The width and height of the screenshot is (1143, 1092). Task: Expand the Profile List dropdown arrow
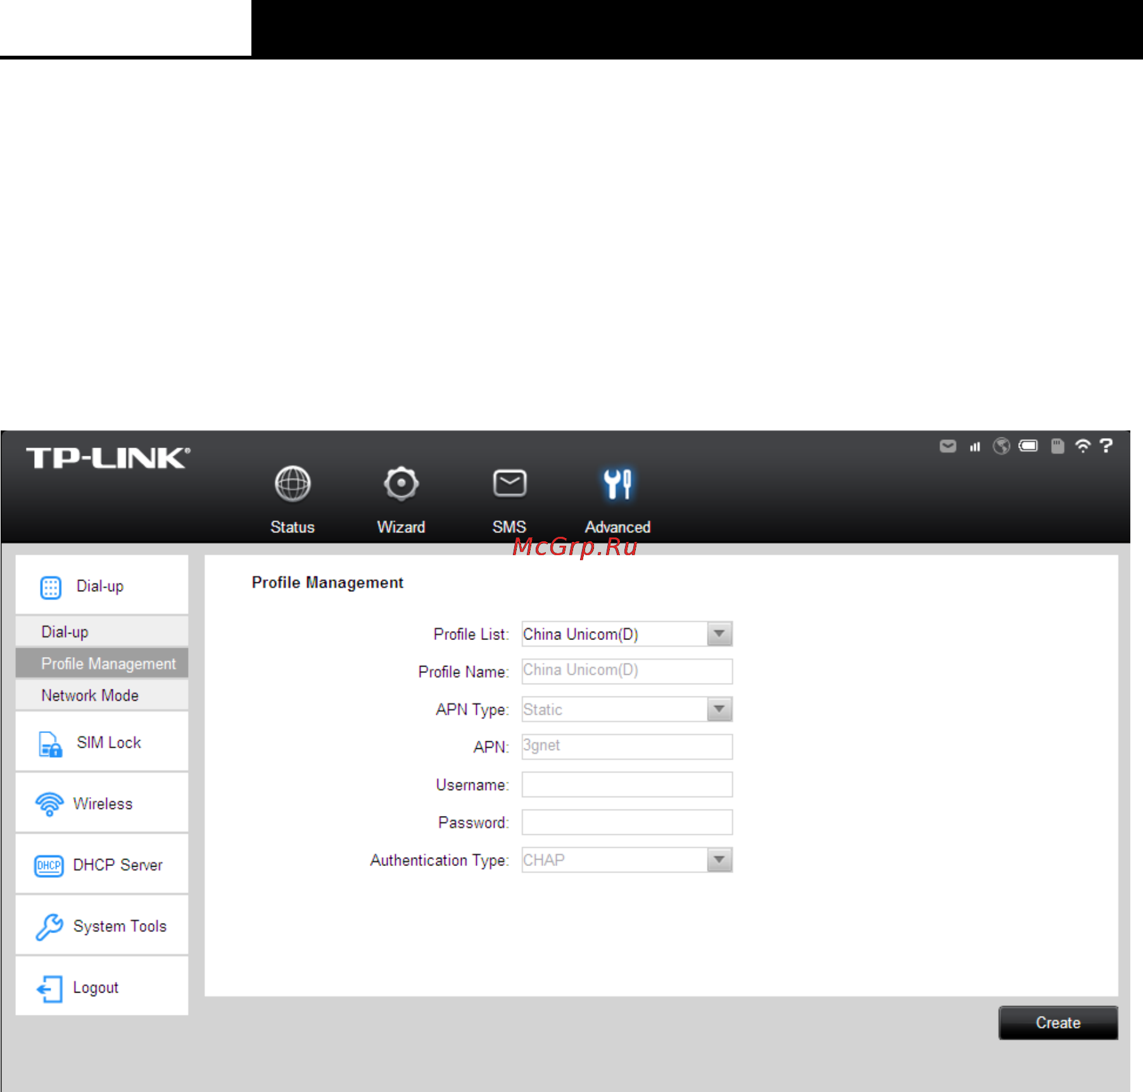719,634
